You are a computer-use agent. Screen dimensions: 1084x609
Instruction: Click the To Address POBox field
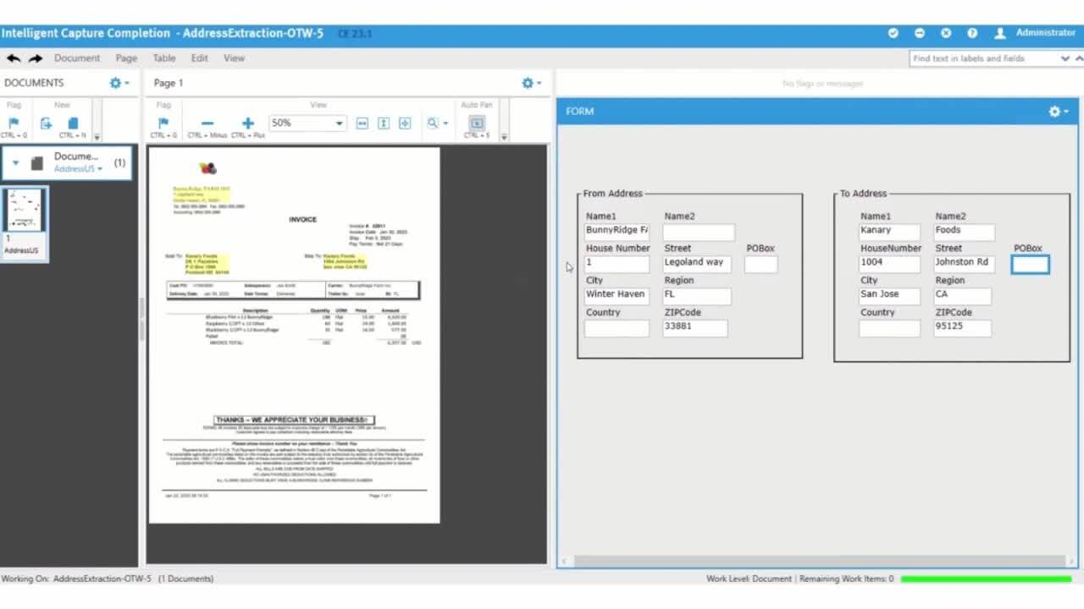1031,265
